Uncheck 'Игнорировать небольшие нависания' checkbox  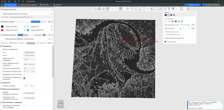(x=24, y=78)
